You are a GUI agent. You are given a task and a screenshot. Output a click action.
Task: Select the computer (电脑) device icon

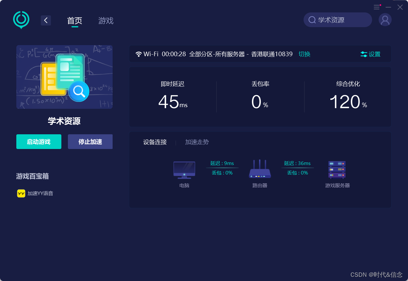click(x=184, y=170)
